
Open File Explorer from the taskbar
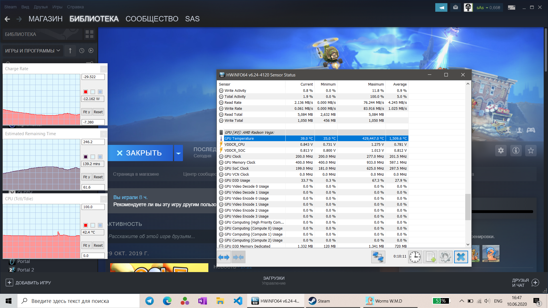(x=220, y=301)
